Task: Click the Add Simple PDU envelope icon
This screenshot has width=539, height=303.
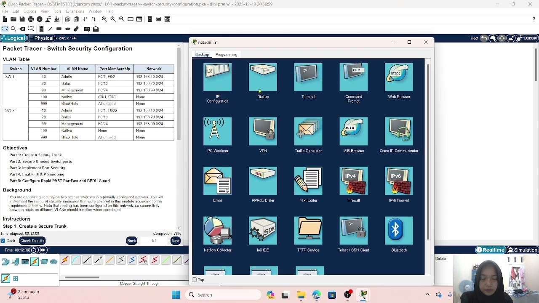Action: point(87,29)
